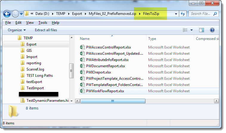Click Excel icon of PWAccessControlReport.xlsx
This screenshot has width=226, height=133.
82,47
